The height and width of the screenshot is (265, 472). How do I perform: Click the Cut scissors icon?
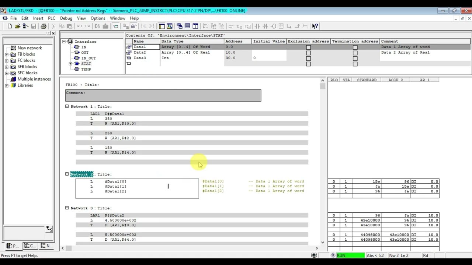click(53, 26)
